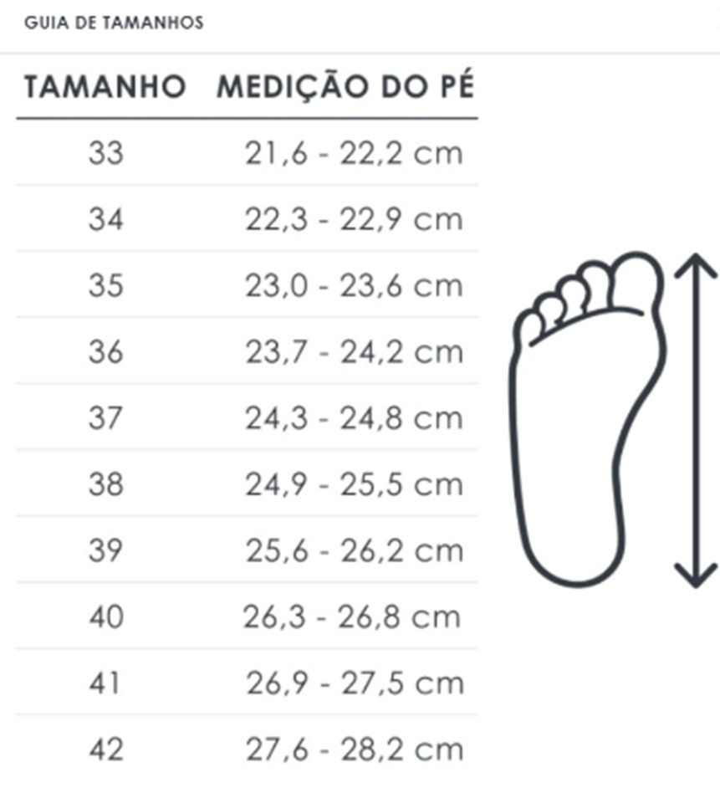The image size is (720, 793).
Task: Click size 36 in size column
Action: pyautogui.click(x=105, y=352)
